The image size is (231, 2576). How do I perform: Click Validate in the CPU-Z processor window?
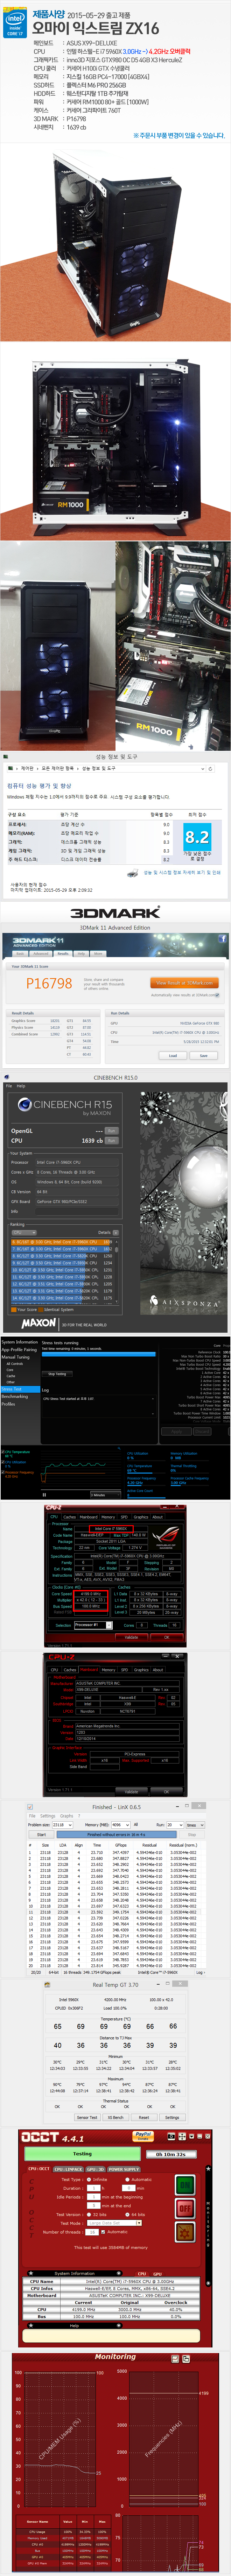point(132,1637)
